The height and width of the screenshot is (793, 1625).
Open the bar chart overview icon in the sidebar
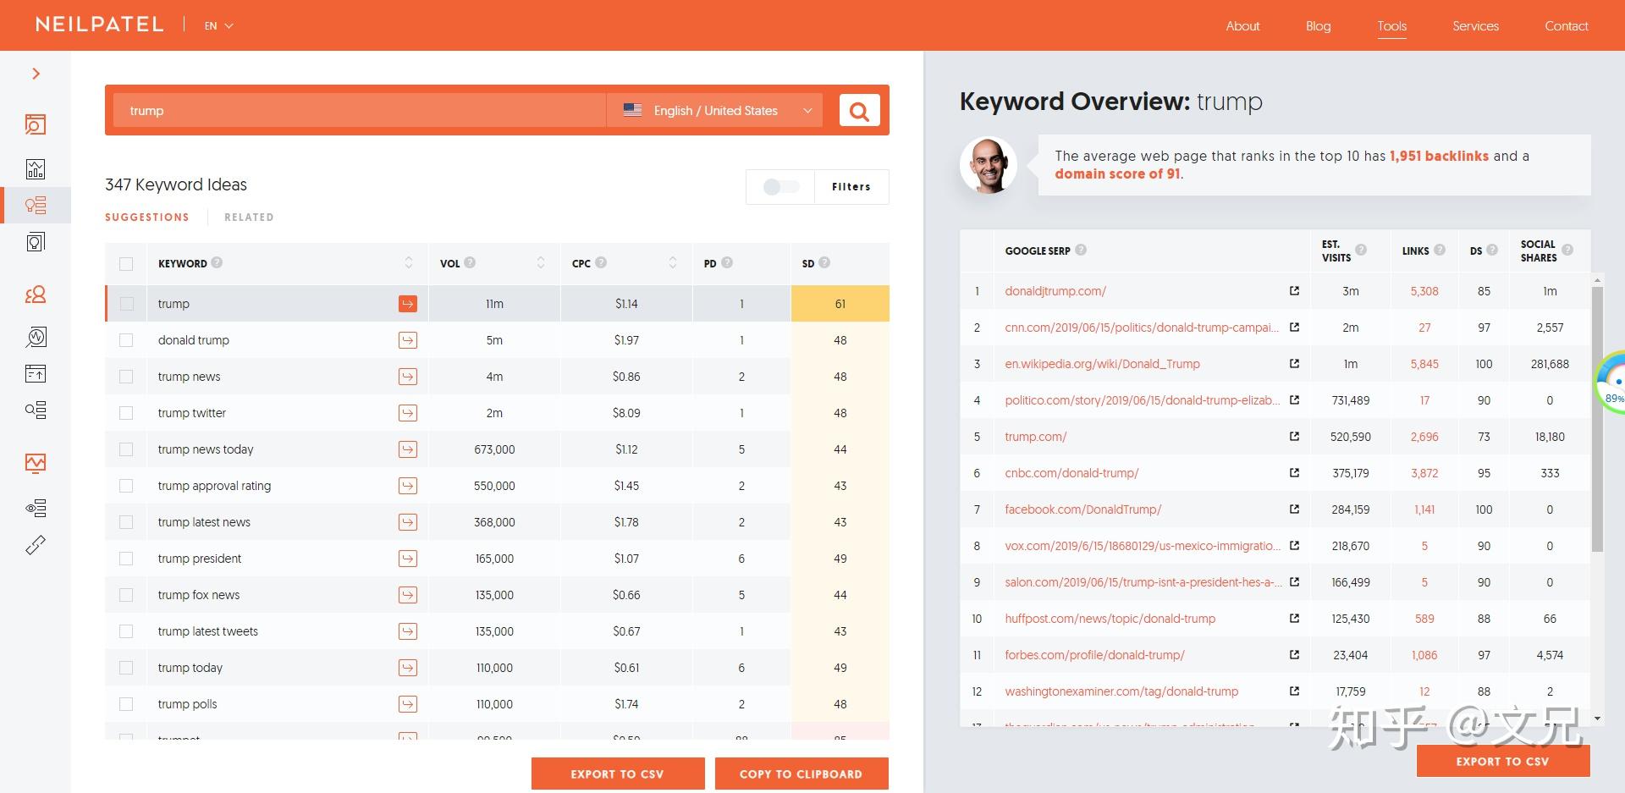point(36,168)
